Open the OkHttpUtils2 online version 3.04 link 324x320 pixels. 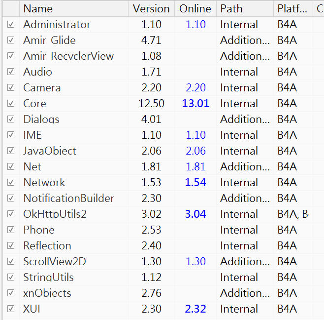point(195,214)
